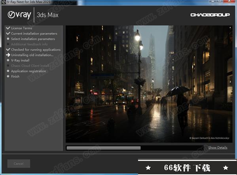The height and width of the screenshot is (175, 237).
Task: Click bullet beside Application registration
Action: [x=8, y=71]
